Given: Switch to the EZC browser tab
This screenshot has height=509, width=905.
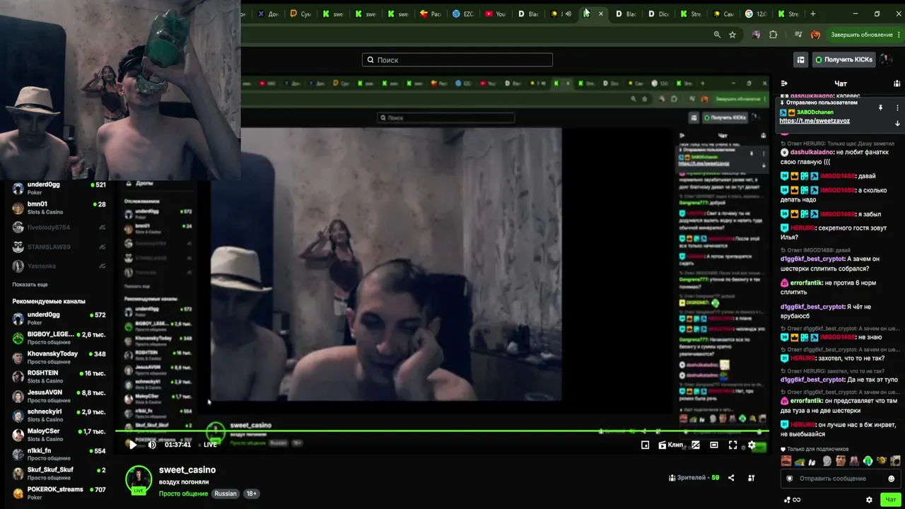Looking at the screenshot, I should (463, 13).
